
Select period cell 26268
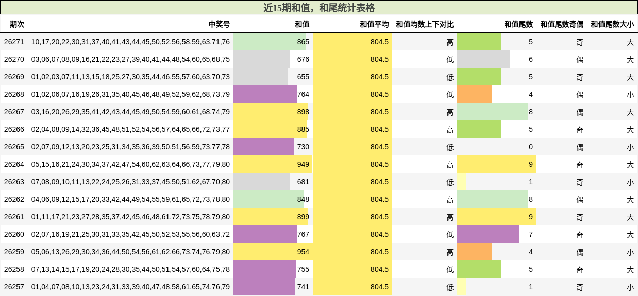(14, 94)
